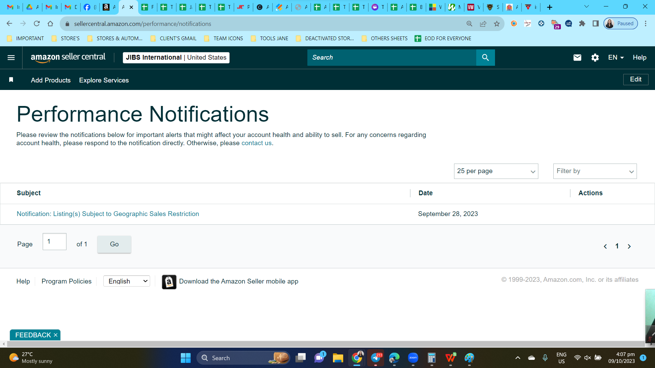Click the Seller Central search field
655x368 pixels.
(x=392, y=58)
